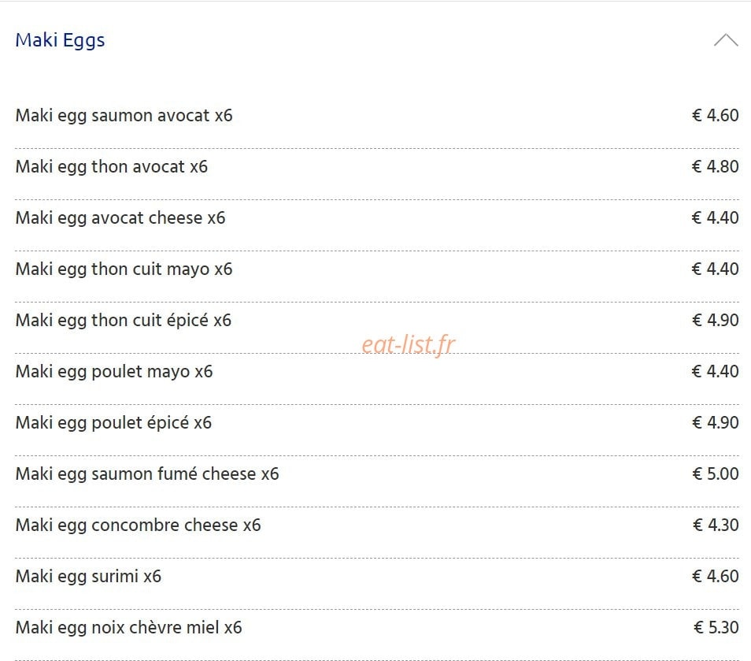Click the € 4.80 price
Image resolution: width=751 pixels, height=661 pixels.
click(x=715, y=167)
